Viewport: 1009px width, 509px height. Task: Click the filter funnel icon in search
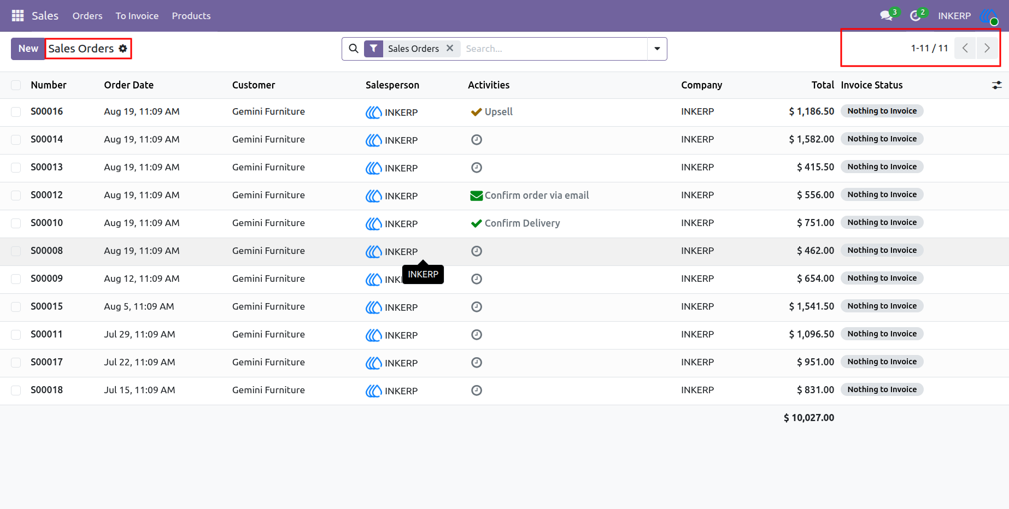373,49
